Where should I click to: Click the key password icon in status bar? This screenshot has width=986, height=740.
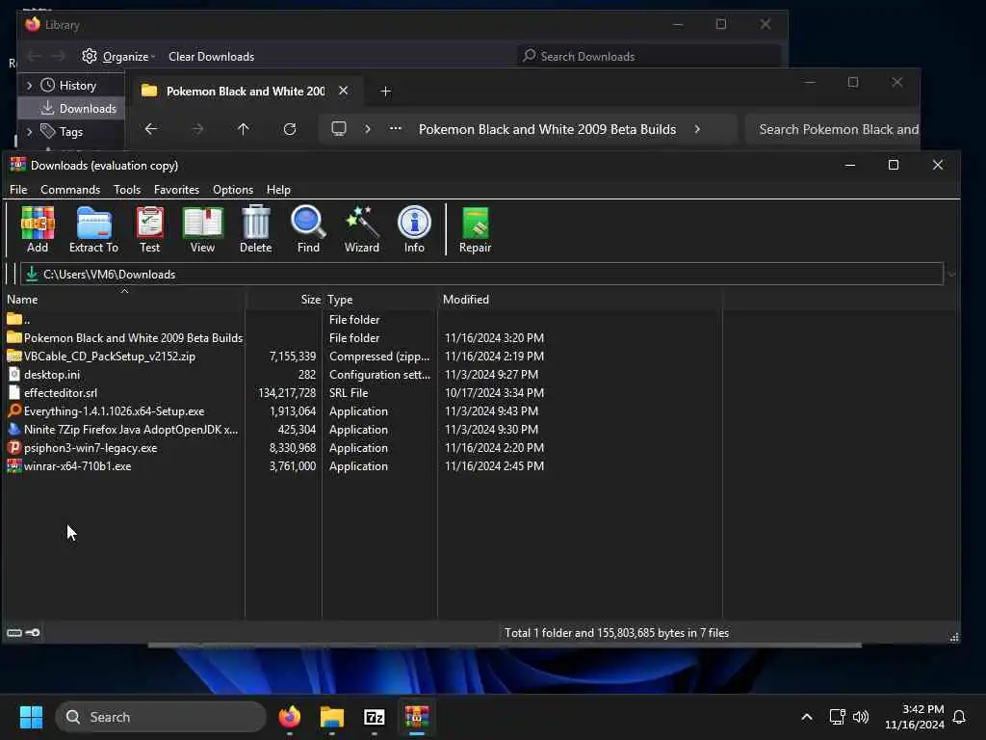(x=34, y=632)
